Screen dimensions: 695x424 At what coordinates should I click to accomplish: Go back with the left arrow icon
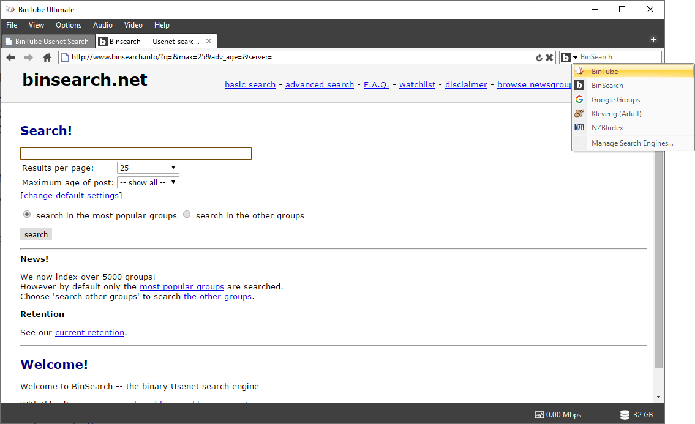pos(11,57)
